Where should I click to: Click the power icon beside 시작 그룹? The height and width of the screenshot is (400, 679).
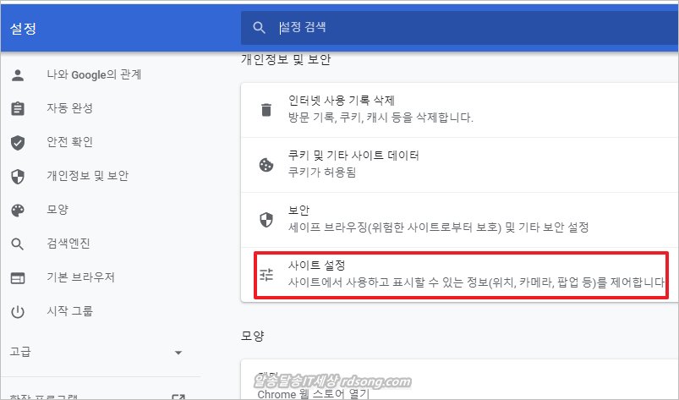click(x=18, y=312)
